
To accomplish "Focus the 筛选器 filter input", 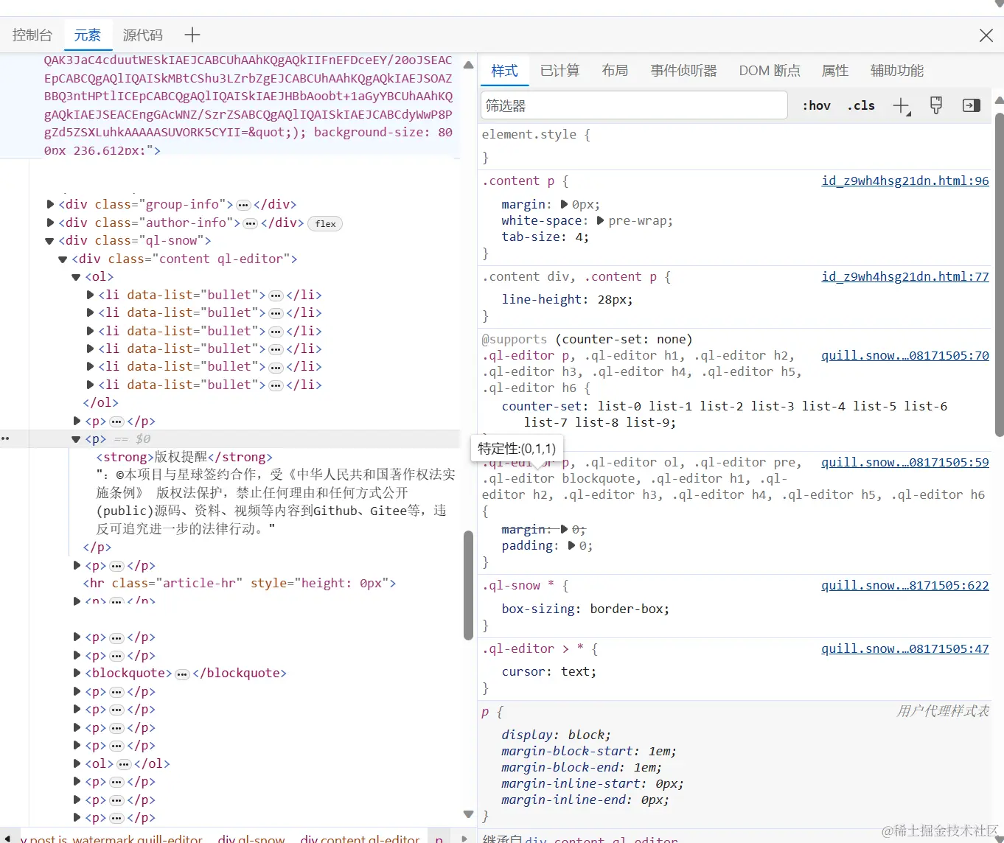I will pos(634,105).
